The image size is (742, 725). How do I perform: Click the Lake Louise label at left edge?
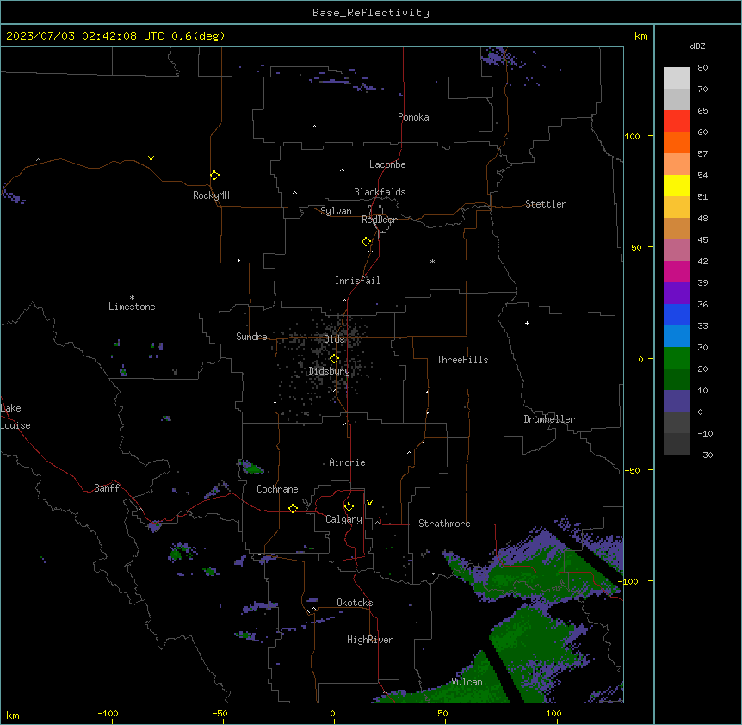15,417
